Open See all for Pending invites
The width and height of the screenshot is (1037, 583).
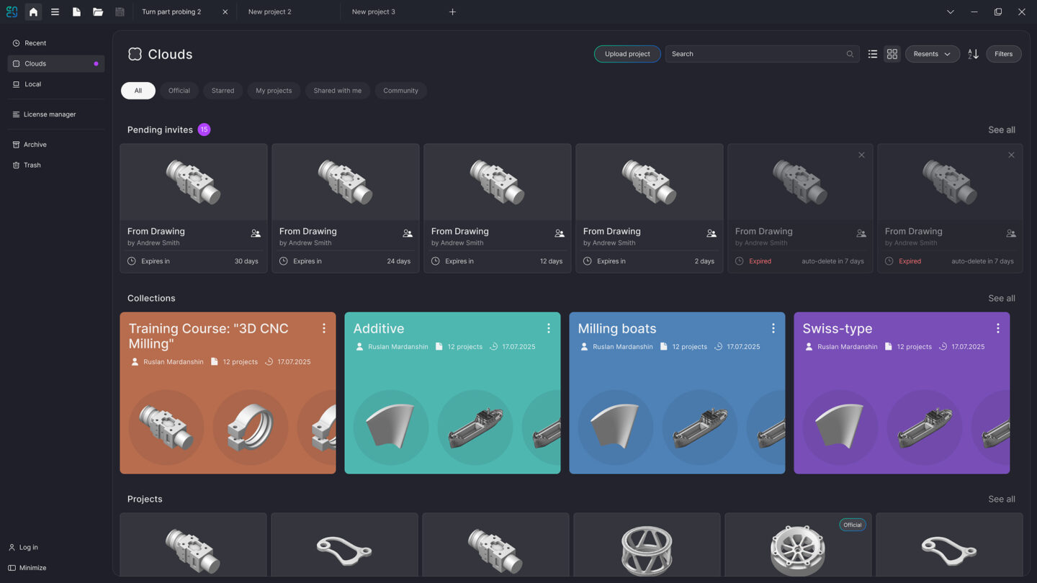pyautogui.click(x=1001, y=130)
